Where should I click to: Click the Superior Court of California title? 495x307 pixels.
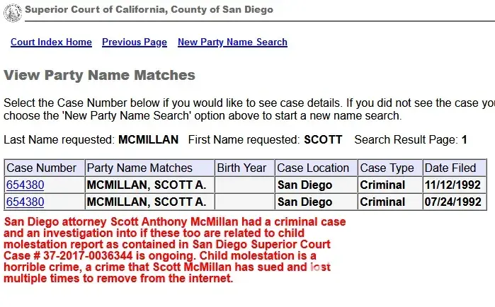click(x=149, y=10)
